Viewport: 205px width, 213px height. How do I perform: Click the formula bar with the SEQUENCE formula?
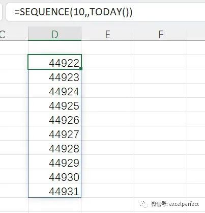click(105, 12)
